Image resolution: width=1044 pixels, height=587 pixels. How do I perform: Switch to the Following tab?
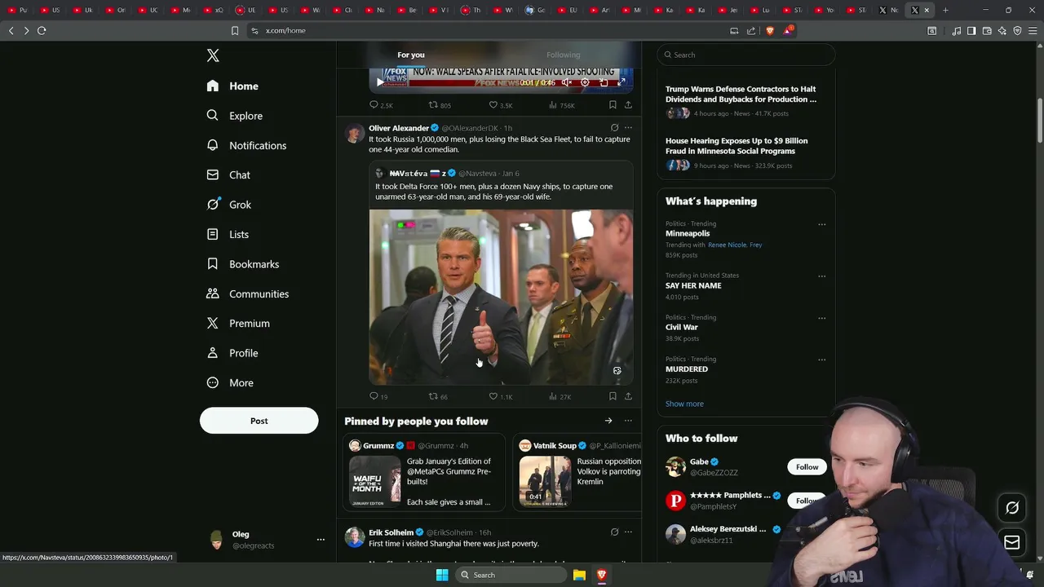(x=563, y=55)
